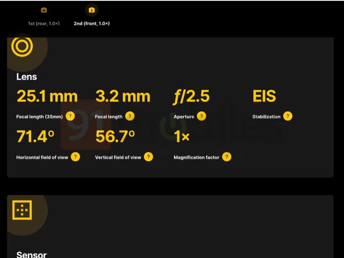Click the Magnification factor help icon
344x258 pixels.
(227, 157)
